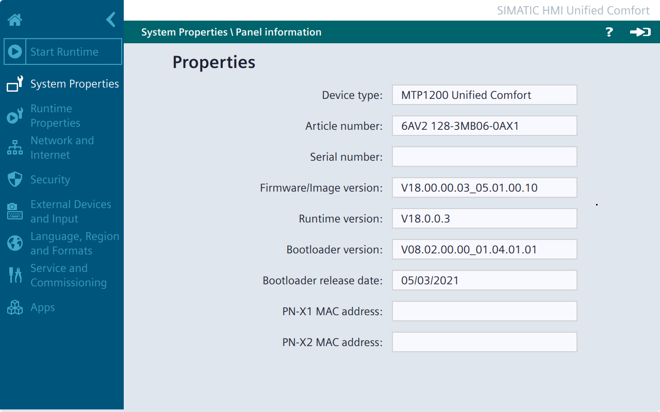This screenshot has width=660, height=412.
Task: Click the Home icon in sidebar
Action: point(15,20)
